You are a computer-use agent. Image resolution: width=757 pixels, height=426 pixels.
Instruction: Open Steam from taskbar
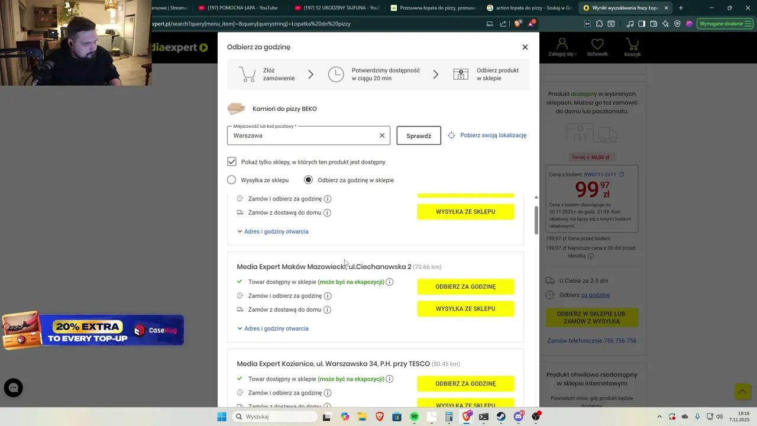coord(501,417)
